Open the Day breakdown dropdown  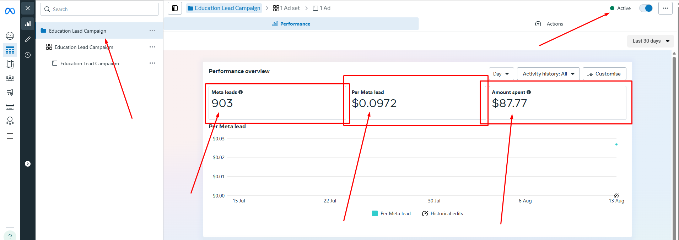[x=501, y=74]
